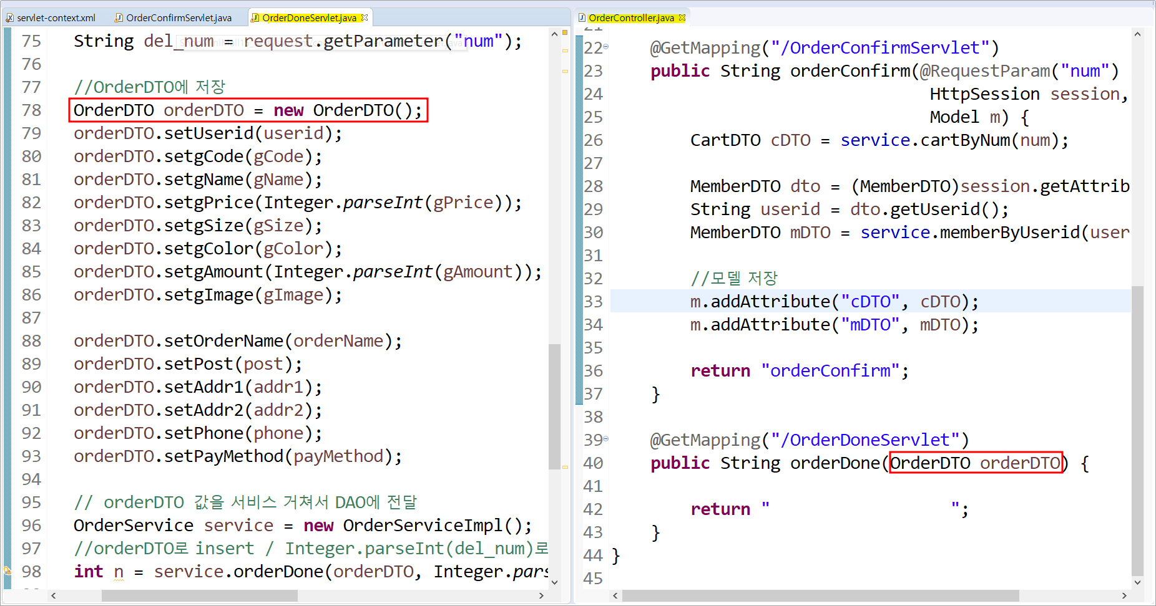
Task: Click left editor vertical scrollbar thumb
Action: [554, 406]
